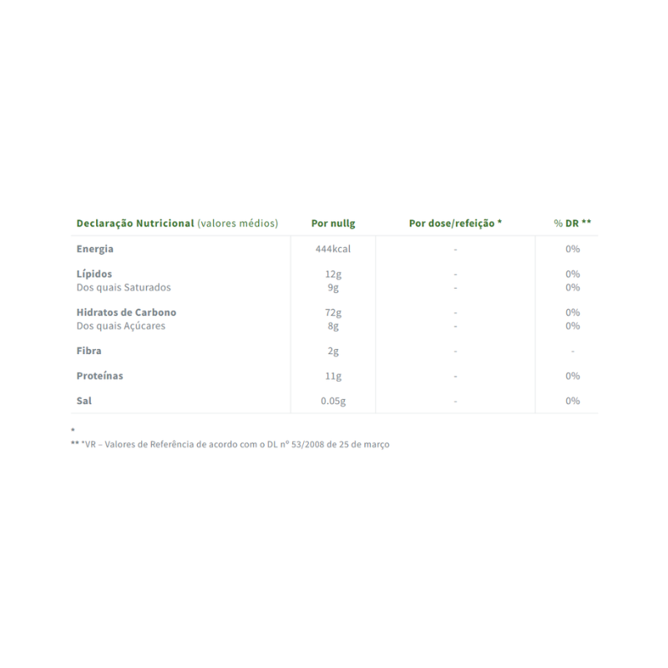668x668 pixels.
Task: Select the 0.05g salt value
Action: click(333, 402)
